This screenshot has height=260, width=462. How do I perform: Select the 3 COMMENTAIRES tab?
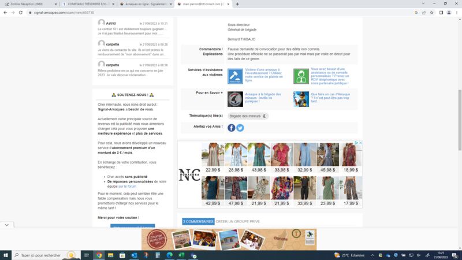click(x=198, y=221)
